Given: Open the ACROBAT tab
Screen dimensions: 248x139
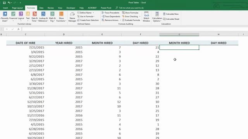Looking at the screenshot, I should (x=92, y=8).
